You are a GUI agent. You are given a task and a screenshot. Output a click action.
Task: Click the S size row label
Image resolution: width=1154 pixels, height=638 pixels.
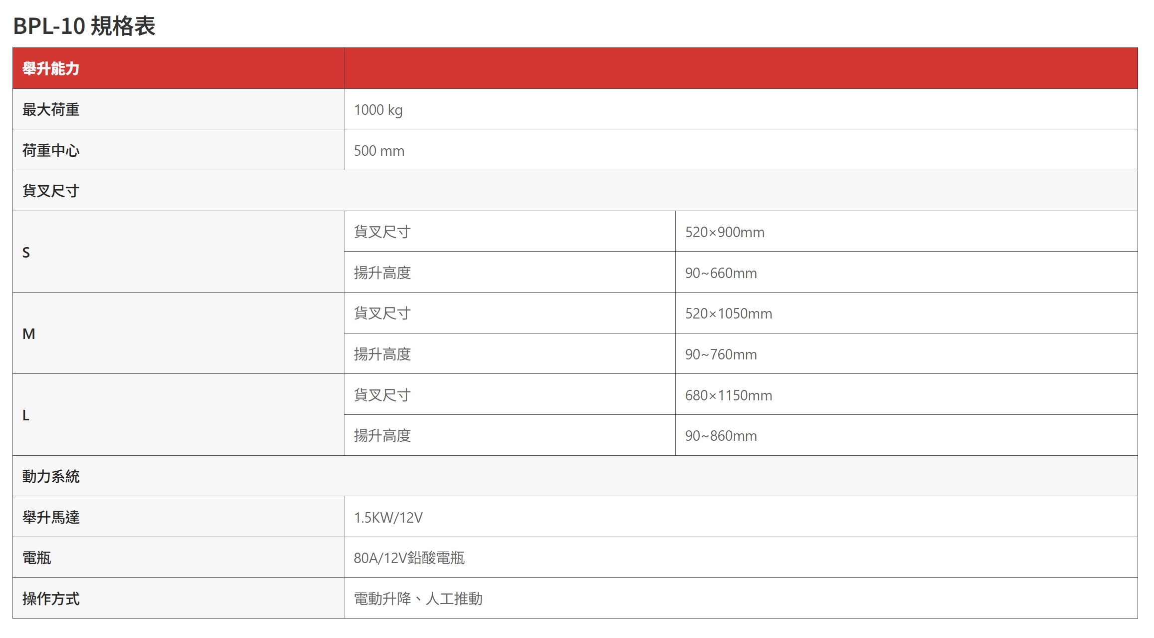coord(26,252)
